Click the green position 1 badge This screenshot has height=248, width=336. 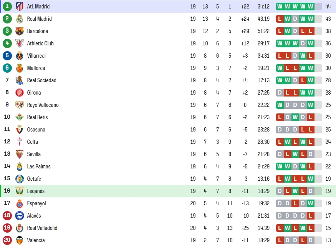pyautogui.click(x=7, y=7)
